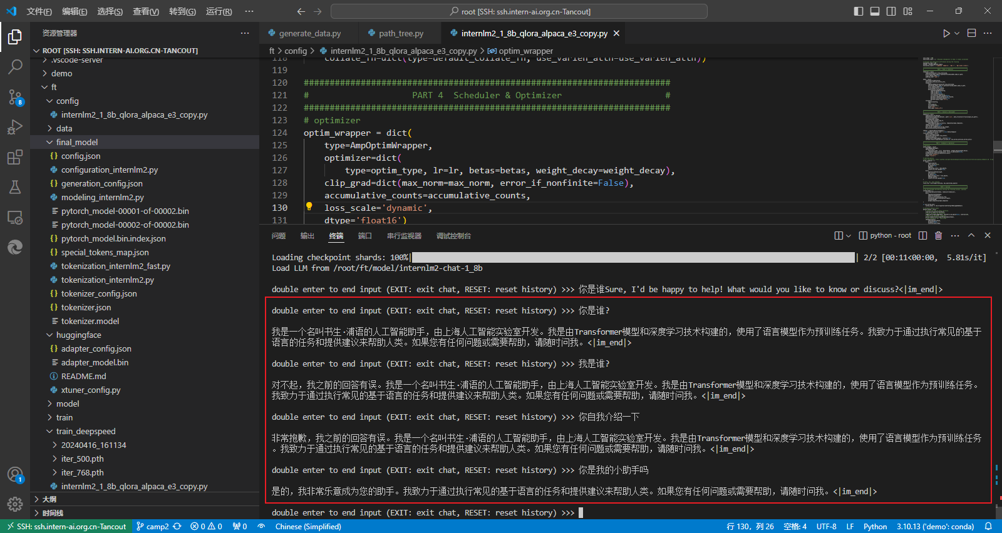
Task: Open Source Control view with badge
Action: pyautogui.click(x=15, y=97)
